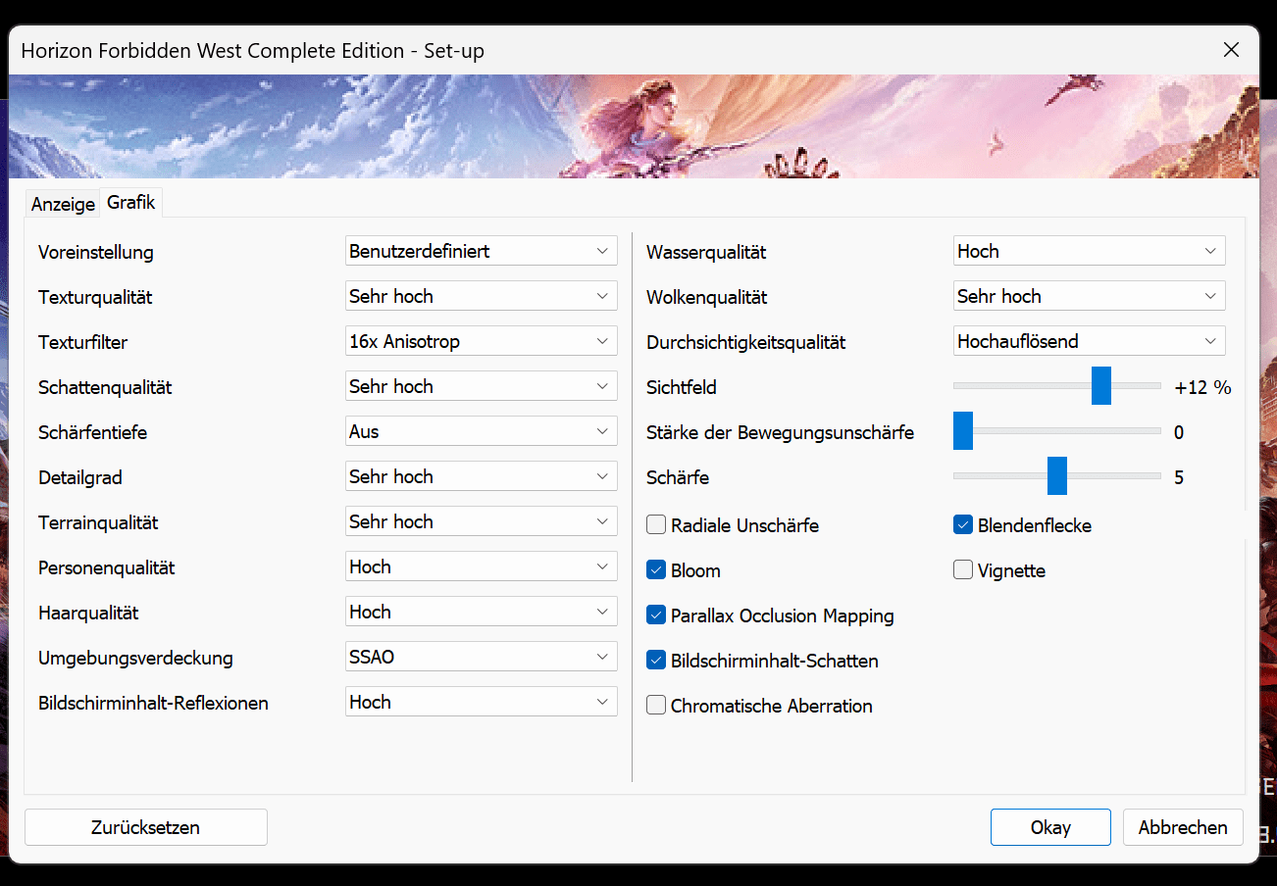Screen dimensions: 1277x886
Task: Switch to the Anzeige tab
Action: [x=63, y=204]
